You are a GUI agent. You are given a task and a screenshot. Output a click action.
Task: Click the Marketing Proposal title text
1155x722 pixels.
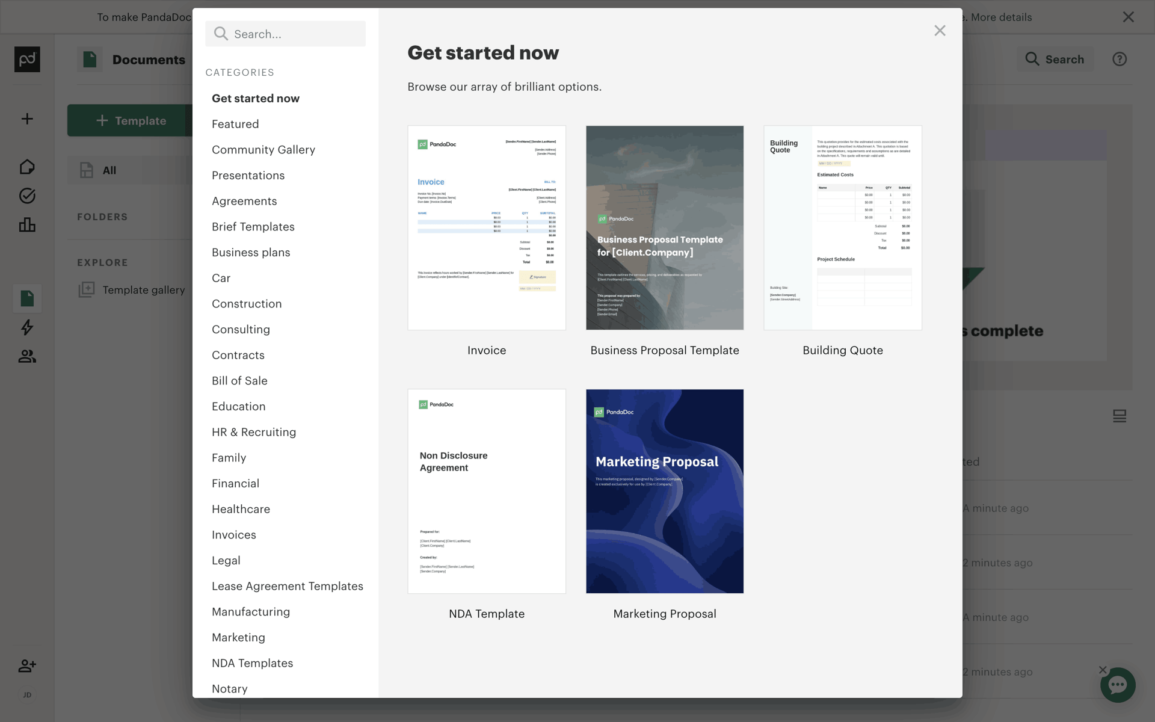[665, 614]
